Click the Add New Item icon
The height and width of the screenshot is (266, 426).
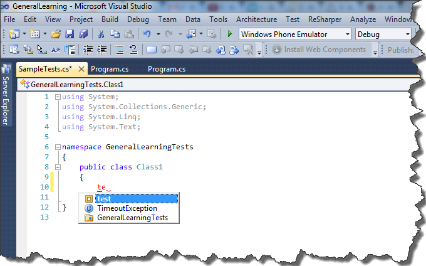pyautogui.click(x=35, y=34)
